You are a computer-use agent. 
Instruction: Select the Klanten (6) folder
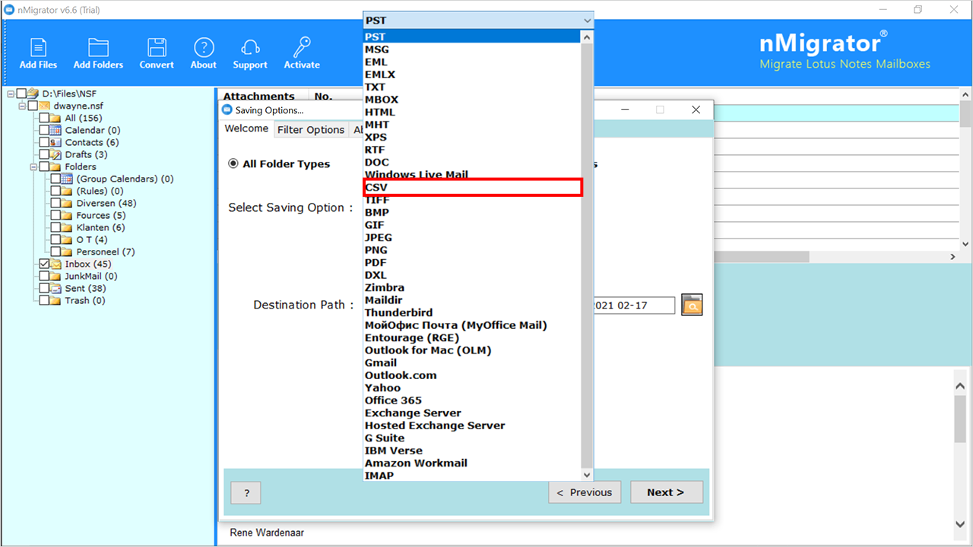[x=101, y=227]
